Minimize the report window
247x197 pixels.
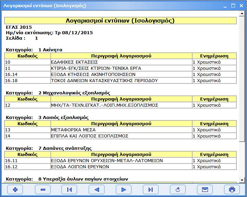click(225, 6)
